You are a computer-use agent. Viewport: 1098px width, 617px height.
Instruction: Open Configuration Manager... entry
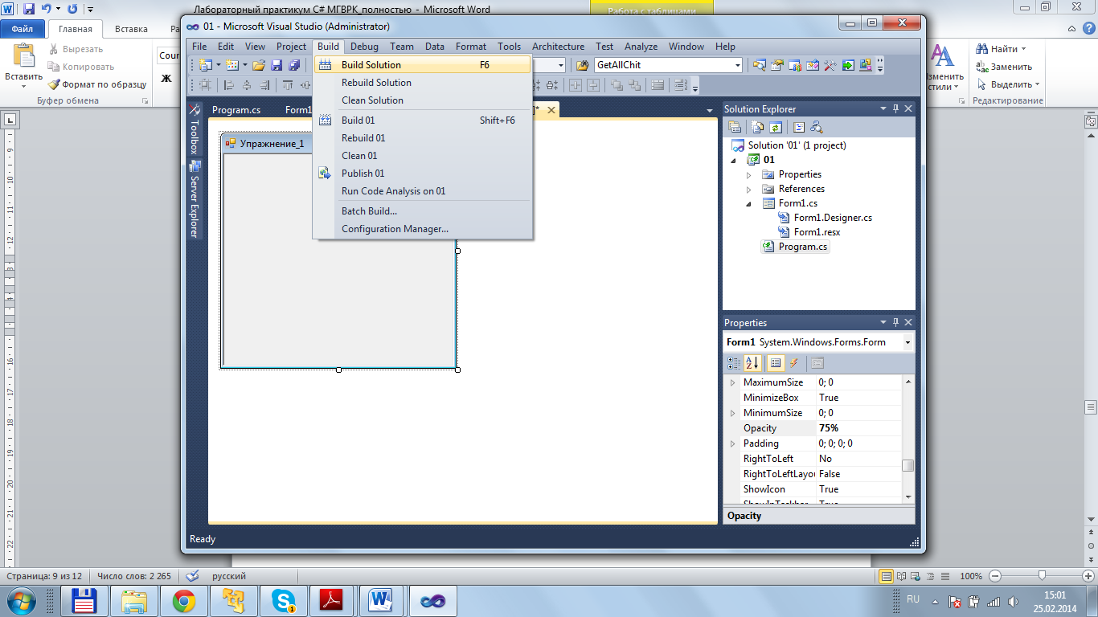pyautogui.click(x=422, y=229)
